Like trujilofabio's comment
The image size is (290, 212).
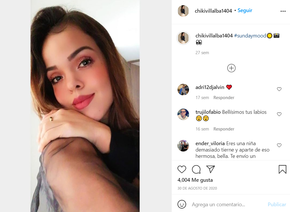pyautogui.click(x=279, y=114)
